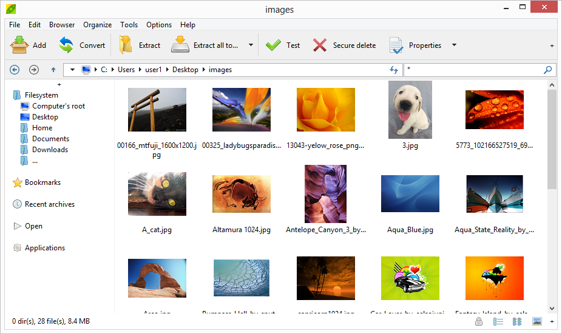
Task: Click Extract all to button
Action: pos(205,45)
